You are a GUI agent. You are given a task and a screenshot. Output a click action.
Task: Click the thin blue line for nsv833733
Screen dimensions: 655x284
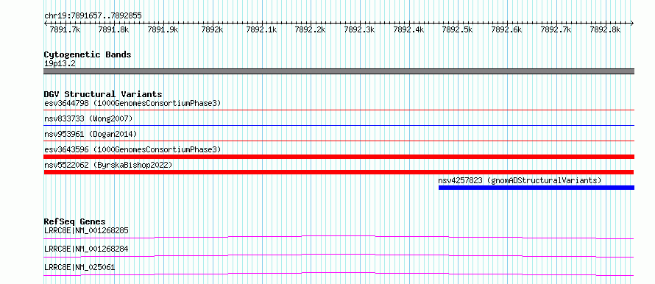[339, 125]
